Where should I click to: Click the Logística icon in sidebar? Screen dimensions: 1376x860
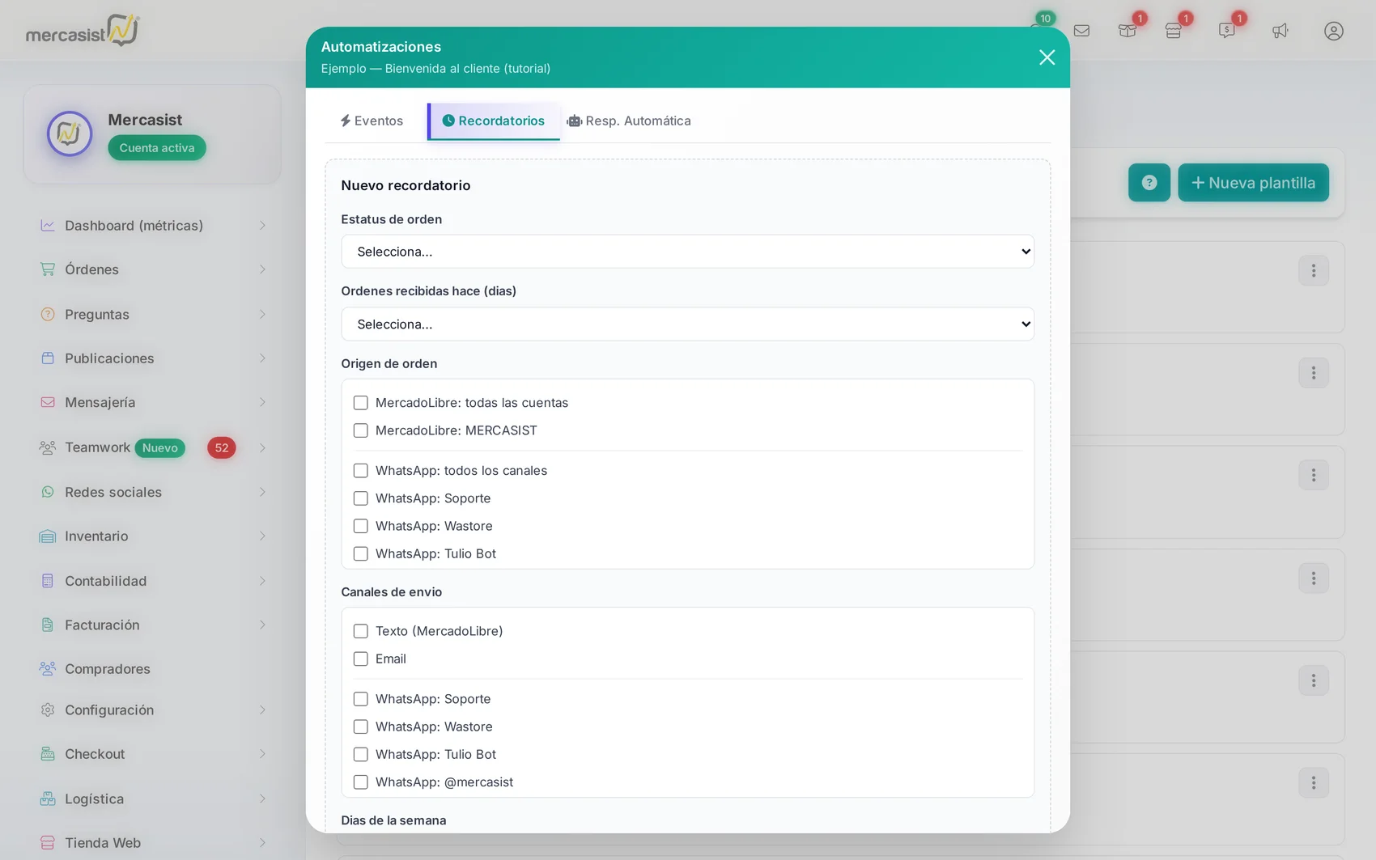coord(48,799)
